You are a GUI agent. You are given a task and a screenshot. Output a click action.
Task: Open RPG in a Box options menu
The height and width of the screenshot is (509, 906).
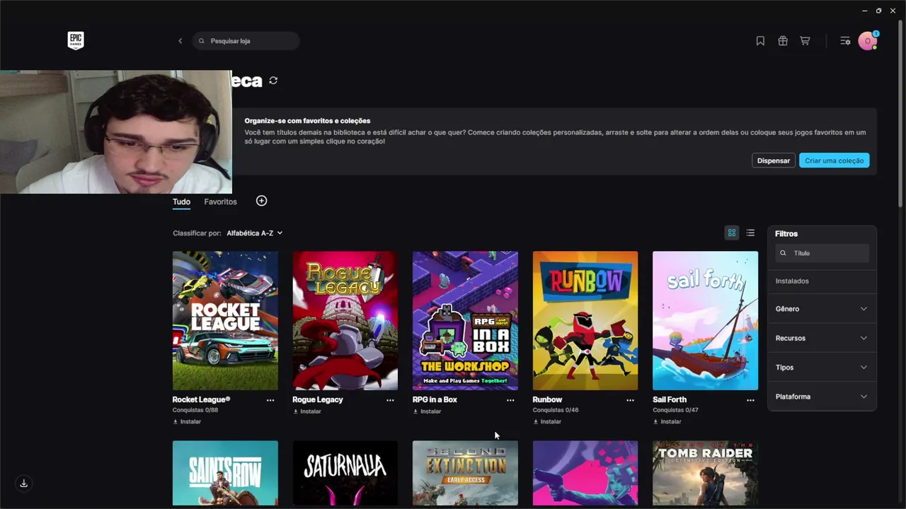510,400
